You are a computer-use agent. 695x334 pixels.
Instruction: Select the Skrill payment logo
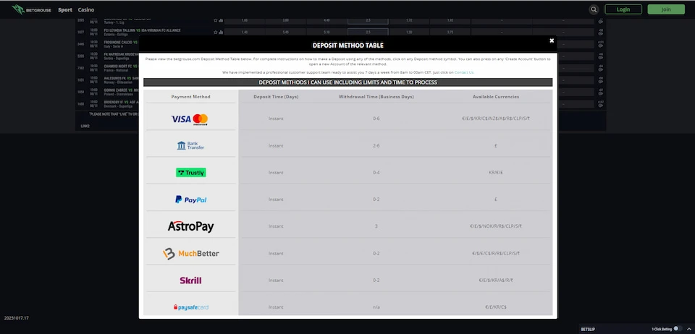[190, 281]
